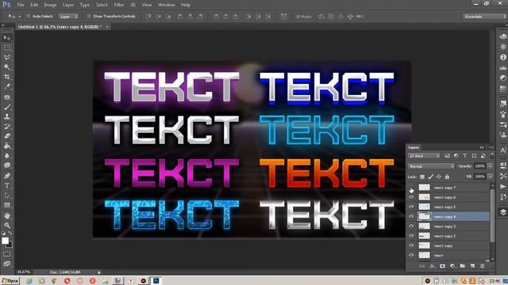508x285 pixels.
Task: Select the Clone Stamp tool
Action: [x=7, y=116]
